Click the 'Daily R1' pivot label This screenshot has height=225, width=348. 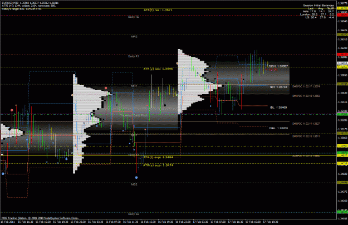[x=134, y=56]
